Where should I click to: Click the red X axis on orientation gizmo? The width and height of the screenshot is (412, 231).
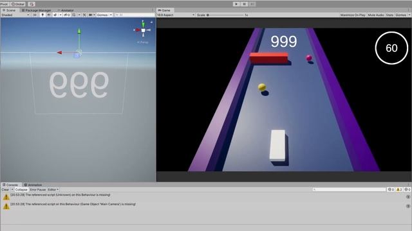(137, 30)
